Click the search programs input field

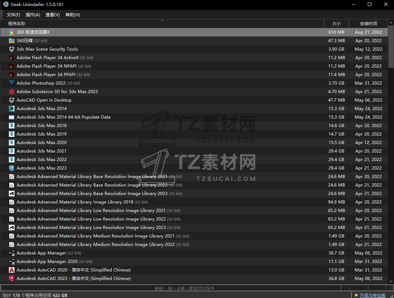coord(171,288)
